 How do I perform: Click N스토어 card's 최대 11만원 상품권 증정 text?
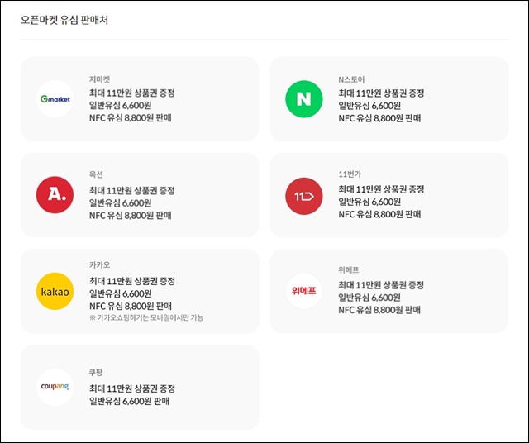pos(381,93)
